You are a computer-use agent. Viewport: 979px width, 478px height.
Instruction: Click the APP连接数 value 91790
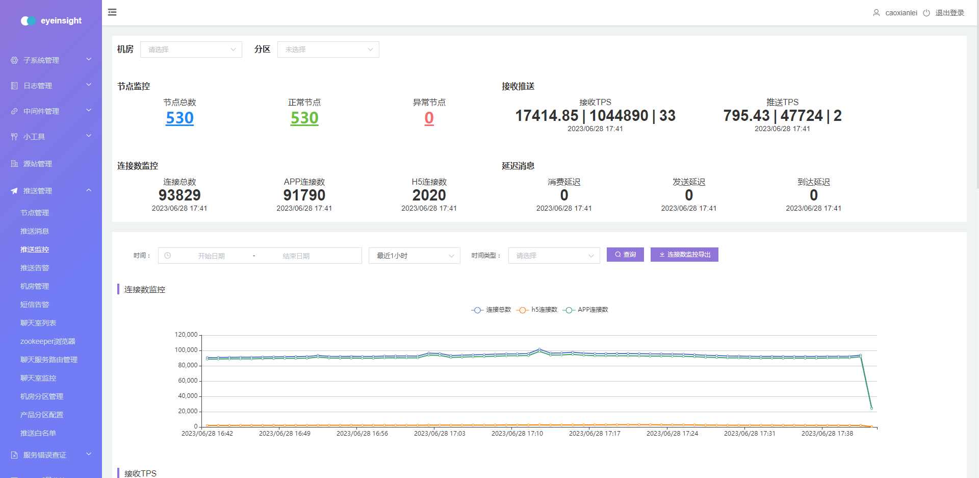pos(304,195)
